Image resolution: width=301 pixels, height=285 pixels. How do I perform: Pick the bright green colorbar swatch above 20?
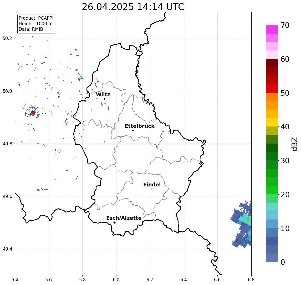tap(272, 190)
